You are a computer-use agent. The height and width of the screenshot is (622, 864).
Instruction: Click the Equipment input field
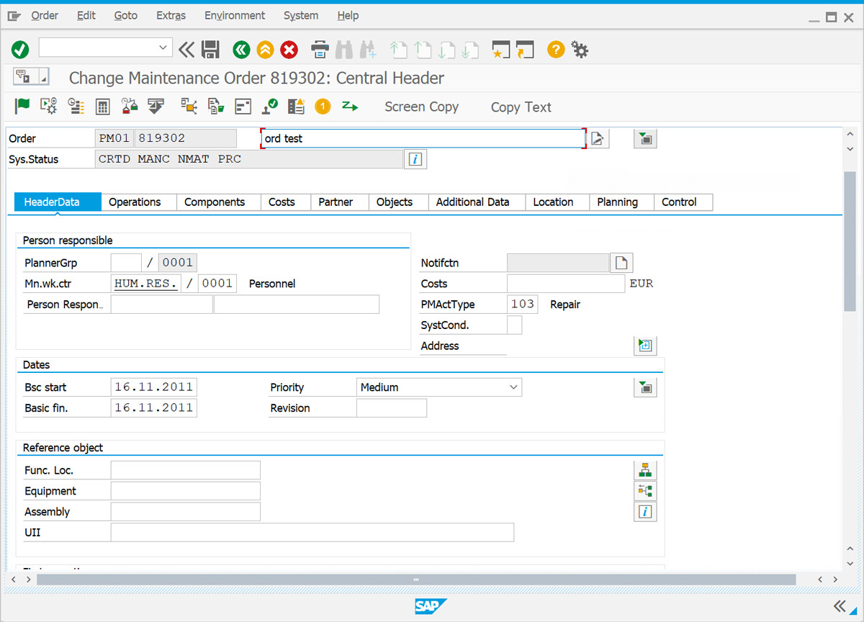coord(185,491)
